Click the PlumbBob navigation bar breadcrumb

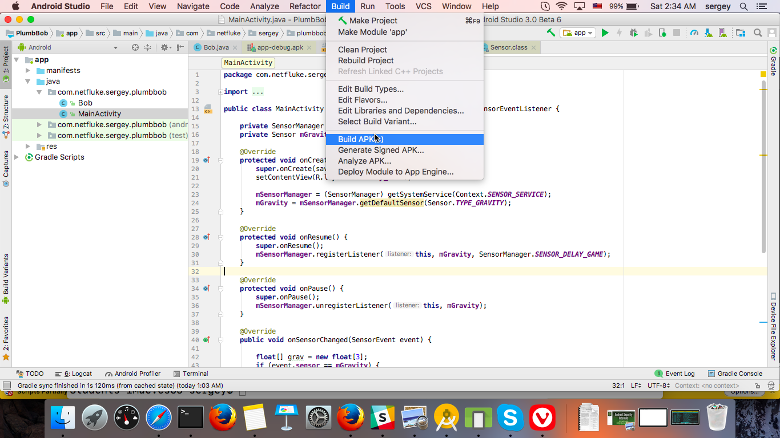pyautogui.click(x=27, y=33)
